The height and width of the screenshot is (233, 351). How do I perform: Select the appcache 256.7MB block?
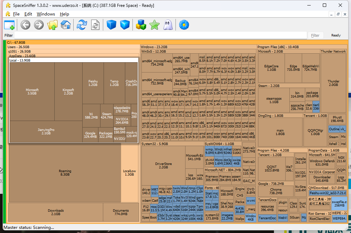click(297, 107)
